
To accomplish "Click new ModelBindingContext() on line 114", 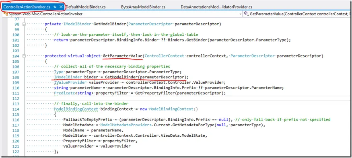I will pos(169,109).
